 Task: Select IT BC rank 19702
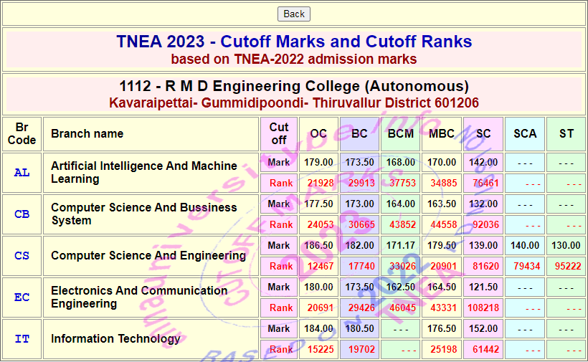tap(361, 349)
